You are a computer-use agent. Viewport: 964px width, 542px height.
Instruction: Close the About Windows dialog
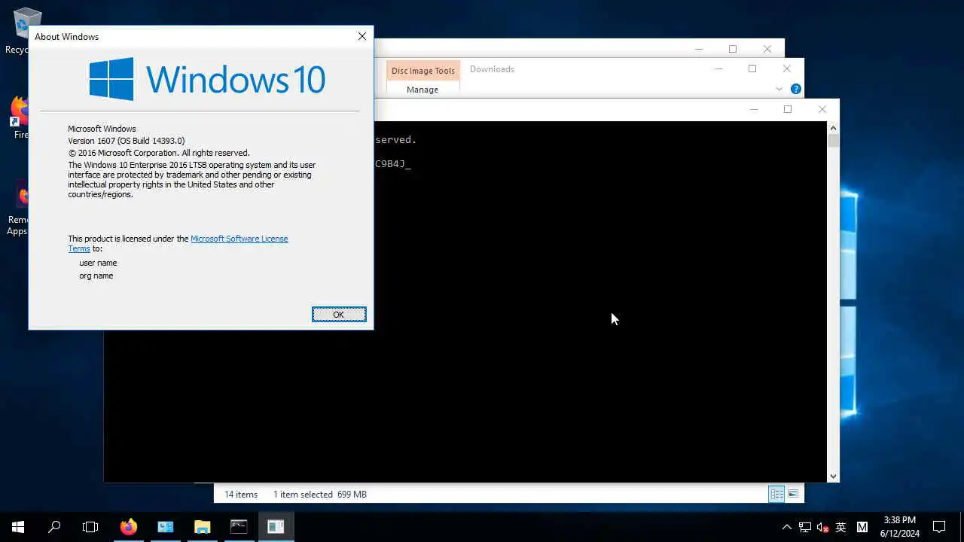362,36
